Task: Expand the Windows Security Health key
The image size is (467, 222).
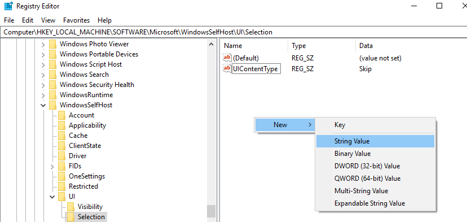Action: 43,85
